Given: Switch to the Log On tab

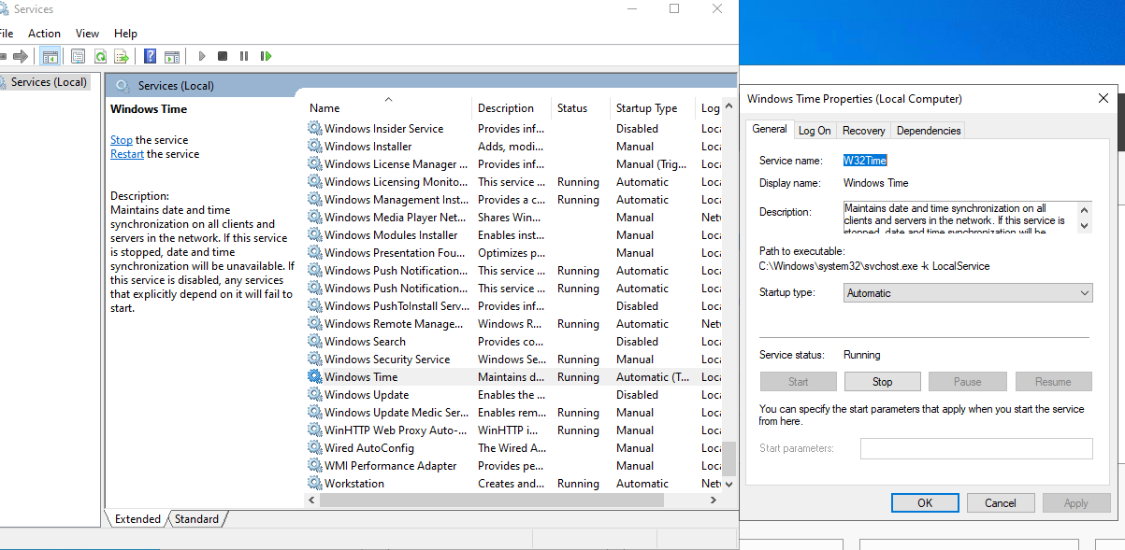Looking at the screenshot, I should click(x=814, y=131).
